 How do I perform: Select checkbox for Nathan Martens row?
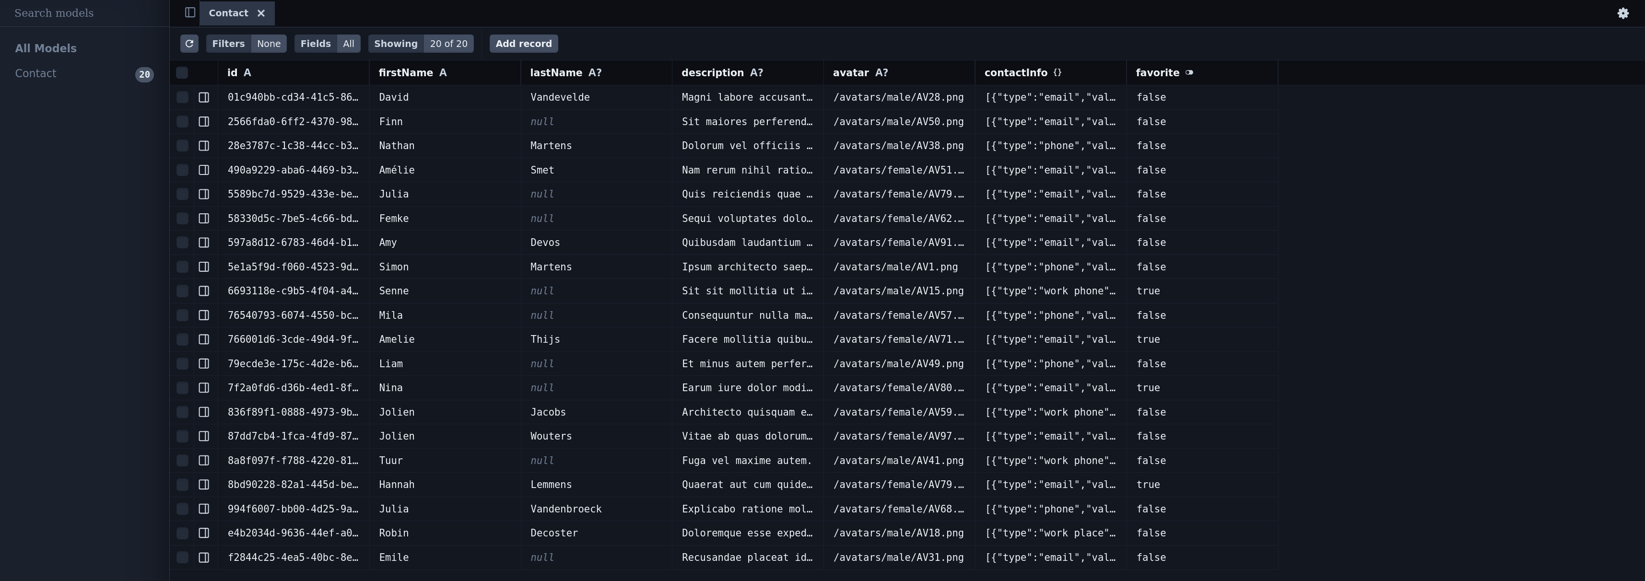pos(182,146)
